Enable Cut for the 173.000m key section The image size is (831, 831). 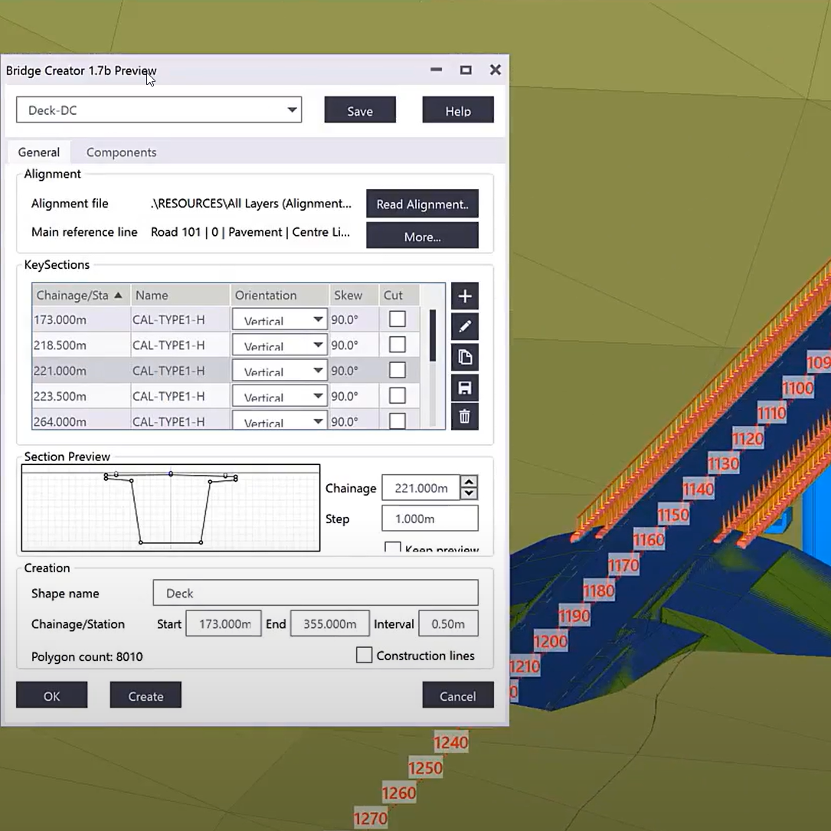pos(397,319)
